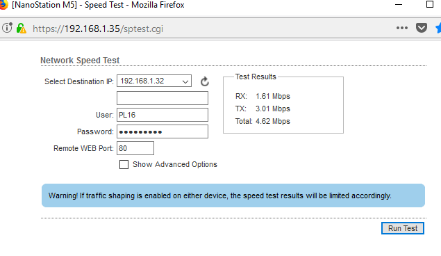Select the Remote WEB Port field
This screenshot has width=441, height=256.
135,148
